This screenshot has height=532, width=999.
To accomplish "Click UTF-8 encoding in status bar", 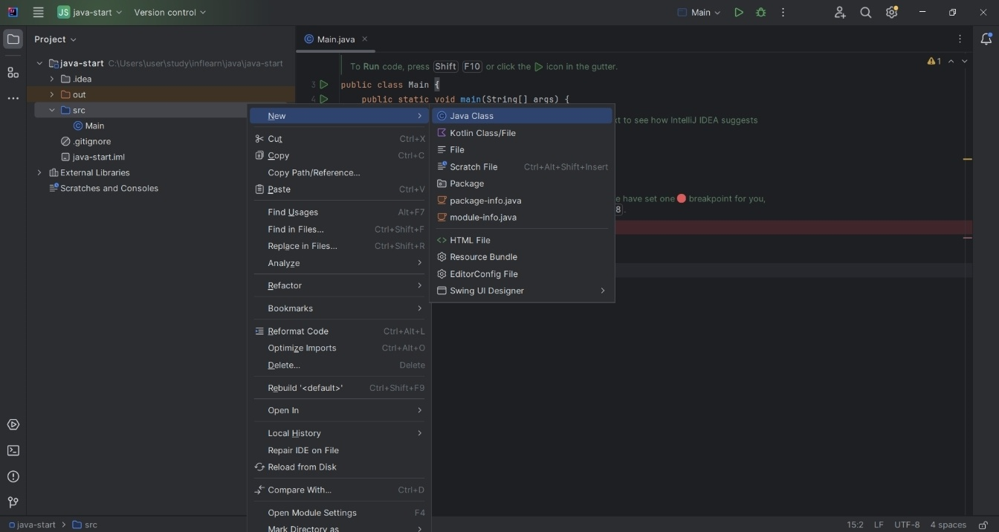I will point(907,525).
